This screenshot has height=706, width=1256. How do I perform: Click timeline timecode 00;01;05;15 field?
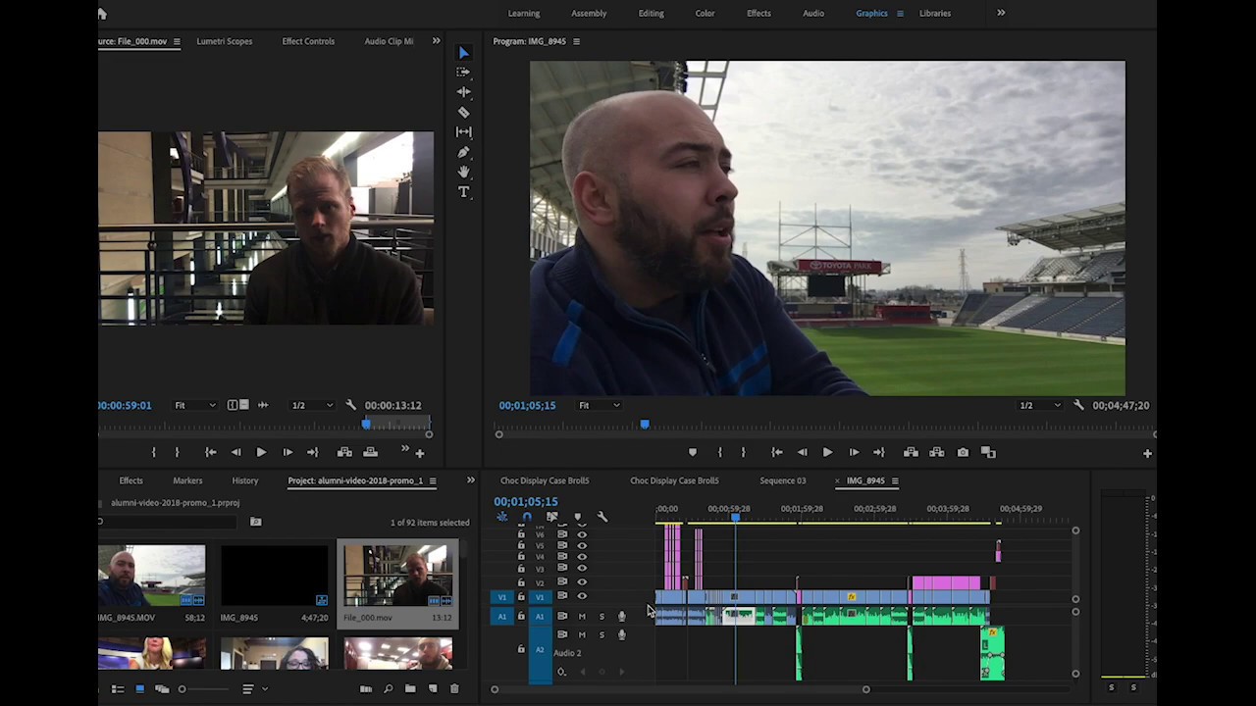pyautogui.click(x=526, y=501)
